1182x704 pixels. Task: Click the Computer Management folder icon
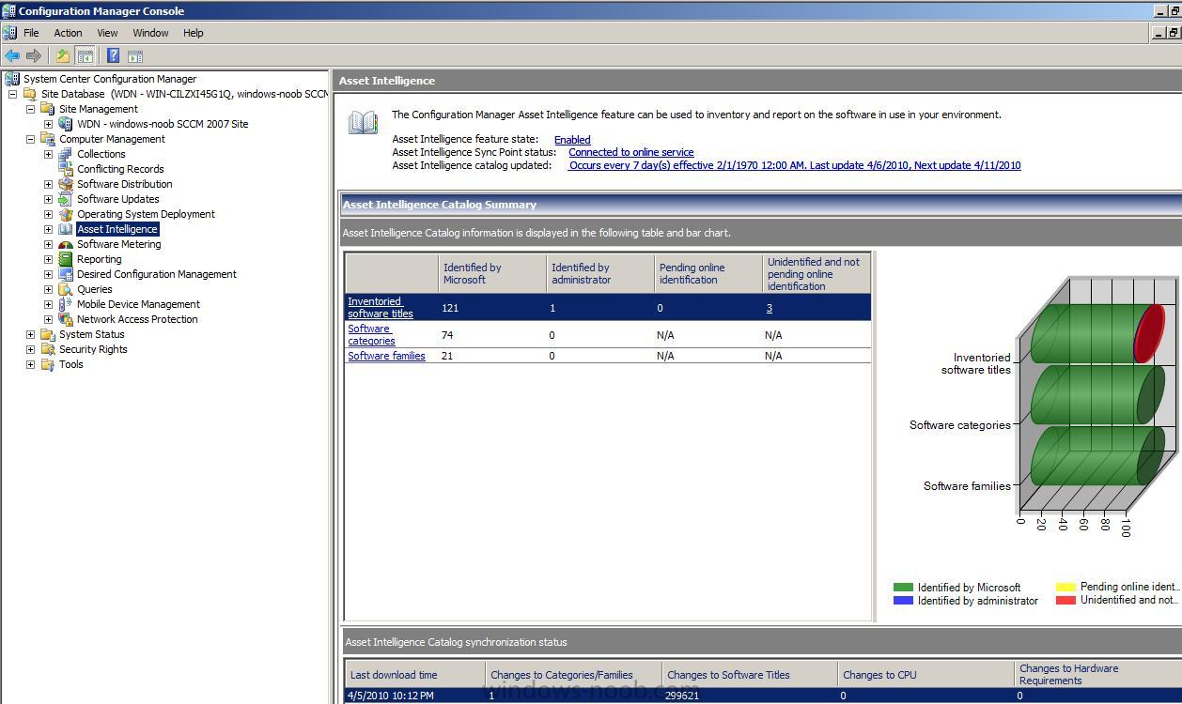pyautogui.click(x=48, y=139)
